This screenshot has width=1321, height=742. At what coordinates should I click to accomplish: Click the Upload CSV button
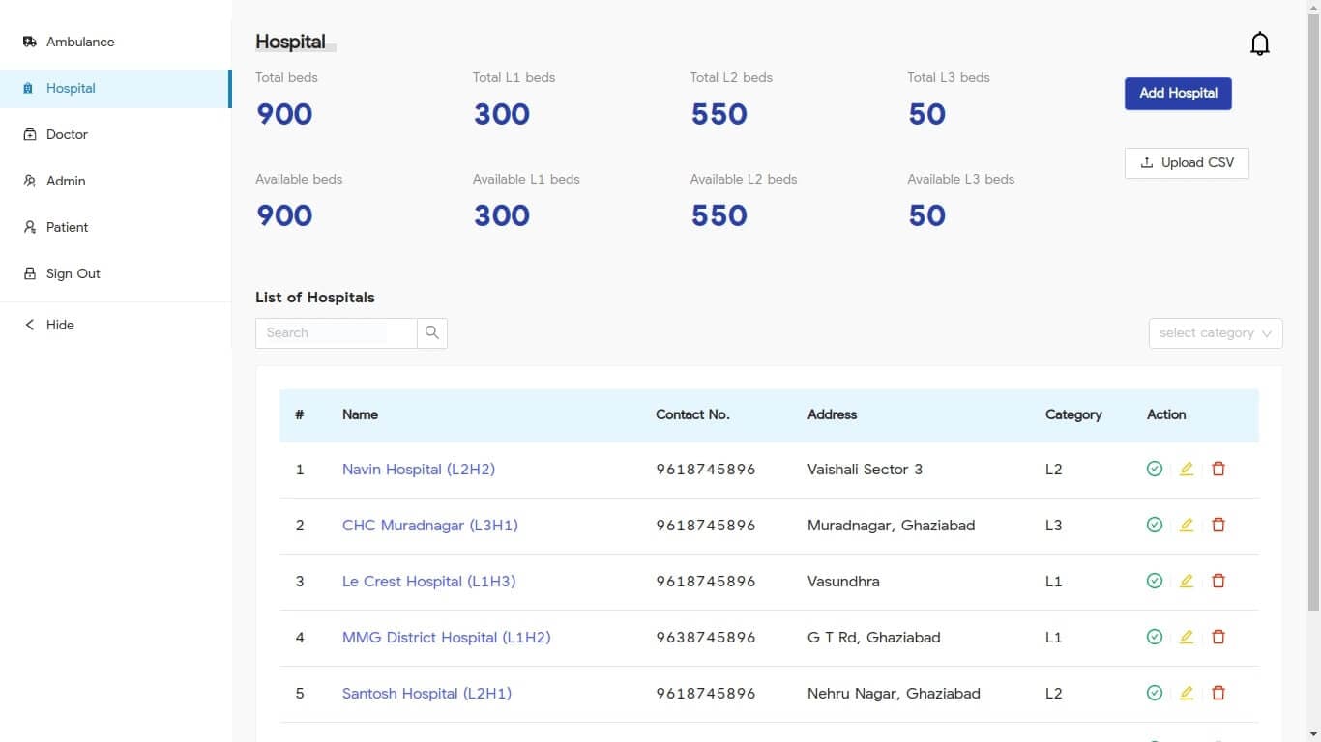tap(1187, 162)
